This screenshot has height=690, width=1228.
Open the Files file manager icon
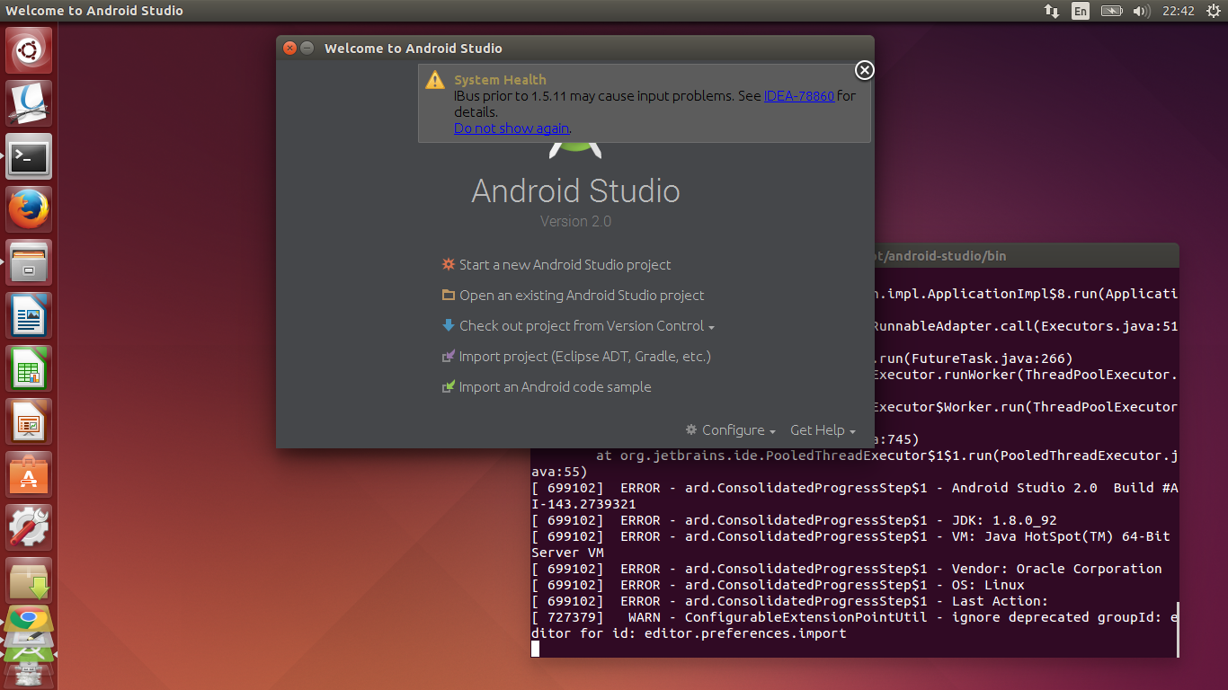[30, 262]
